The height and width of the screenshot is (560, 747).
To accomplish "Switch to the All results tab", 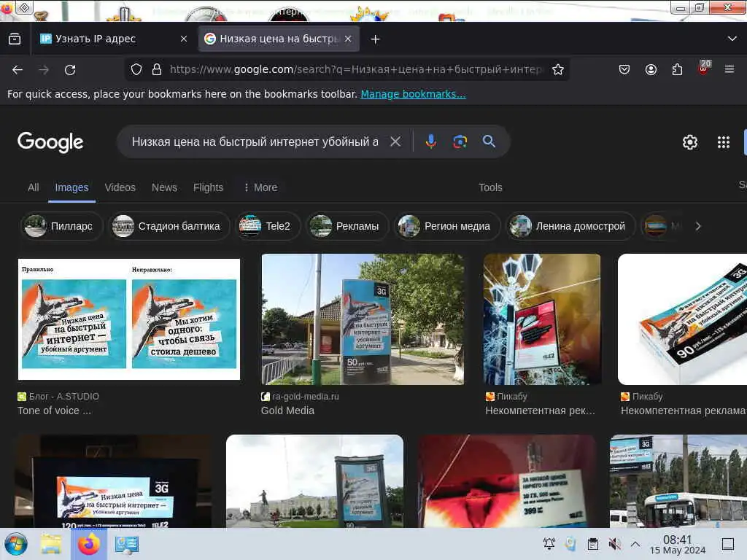I will (x=34, y=187).
